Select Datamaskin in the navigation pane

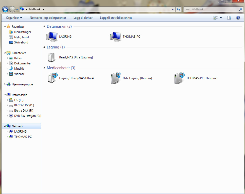pyautogui.click(x=19, y=95)
